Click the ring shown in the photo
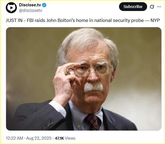The height and width of the screenshot is (144, 165). [67, 73]
